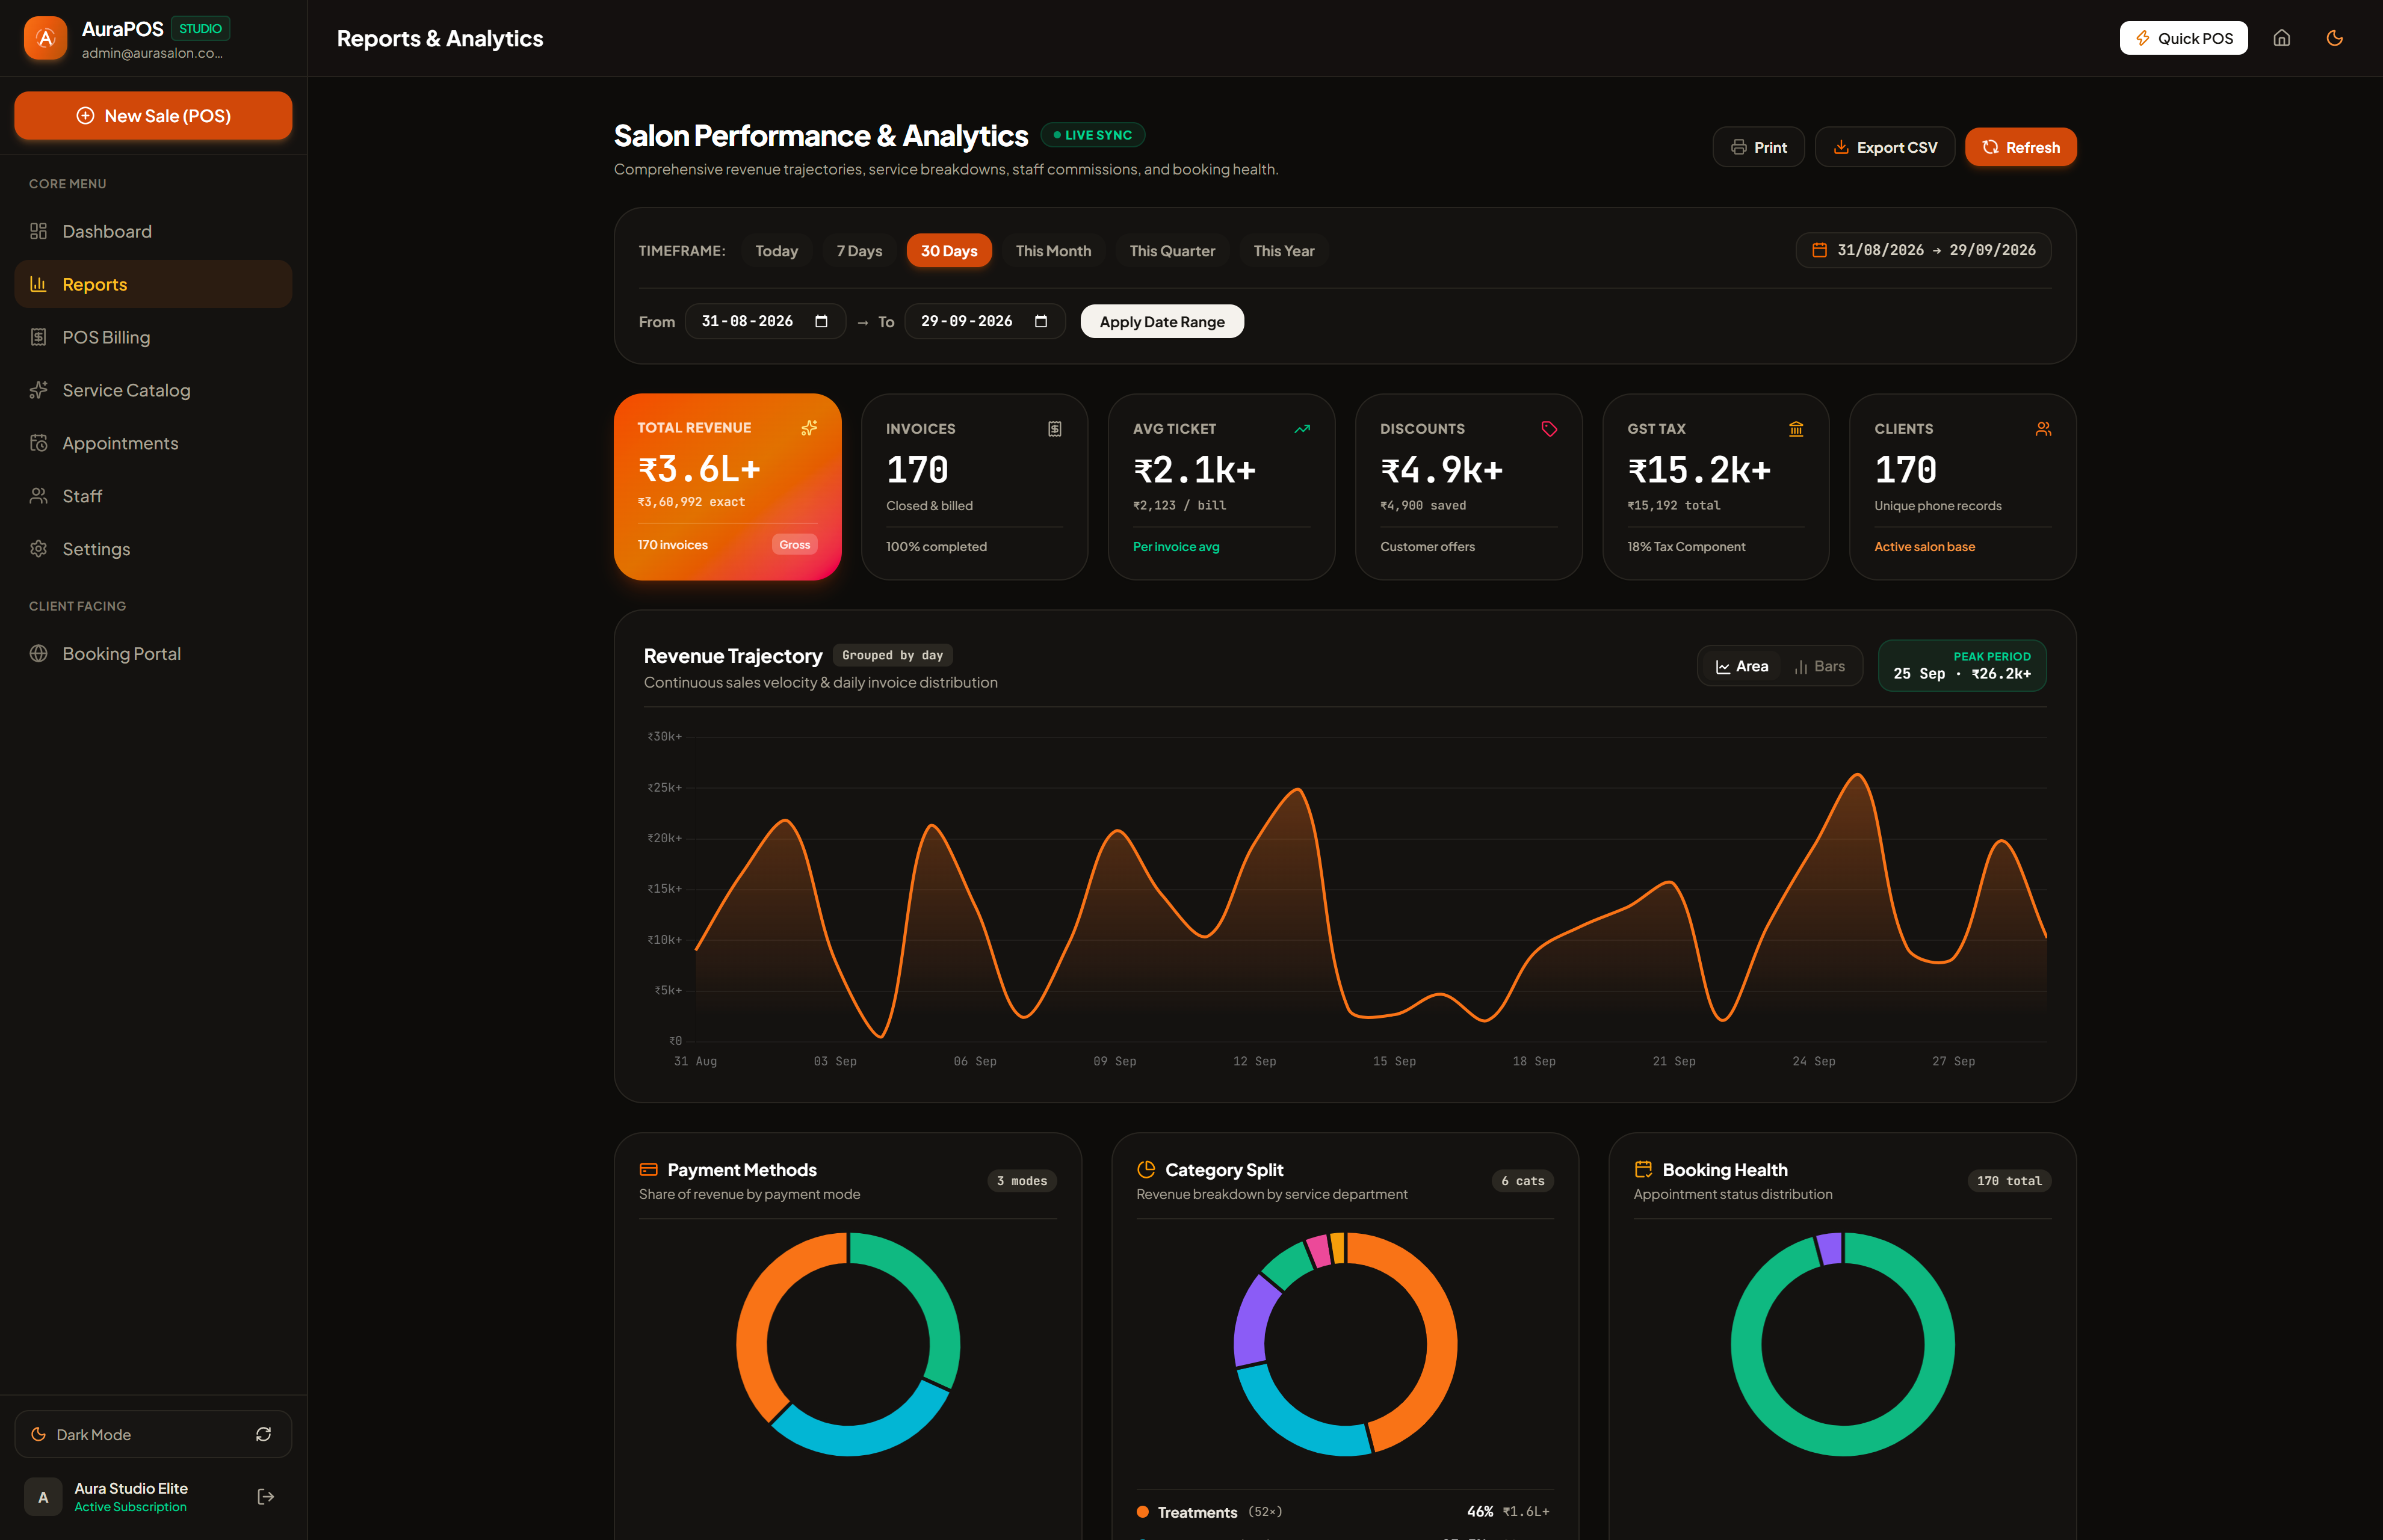This screenshot has width=2383, height=1540.
Task: Click the calendar icon beside Booking Health
Action: pos(1643,1169)
